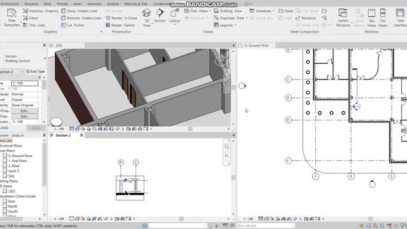Toggle checkbox beside North elevation

(x=5, y=206)
